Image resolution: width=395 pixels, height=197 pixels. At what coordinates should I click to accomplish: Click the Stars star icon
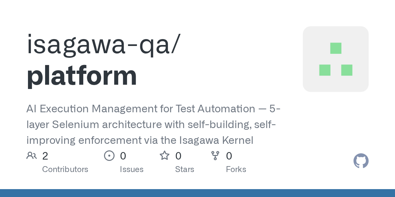pos(164,156)
